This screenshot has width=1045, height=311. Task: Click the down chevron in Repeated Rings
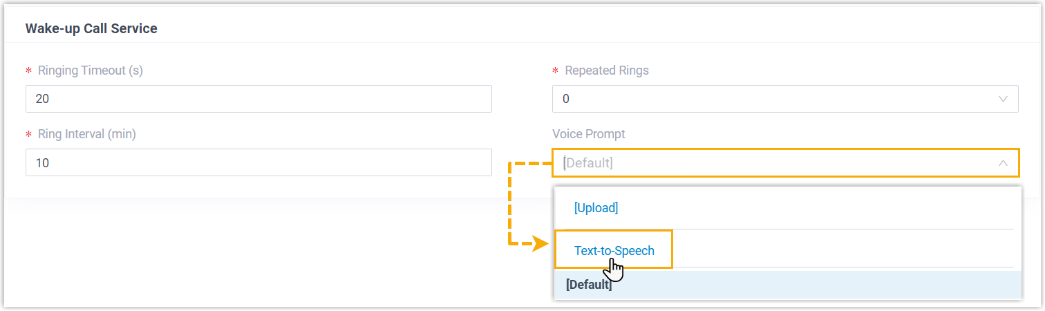pyautogui.click(x=1003, y=99)
